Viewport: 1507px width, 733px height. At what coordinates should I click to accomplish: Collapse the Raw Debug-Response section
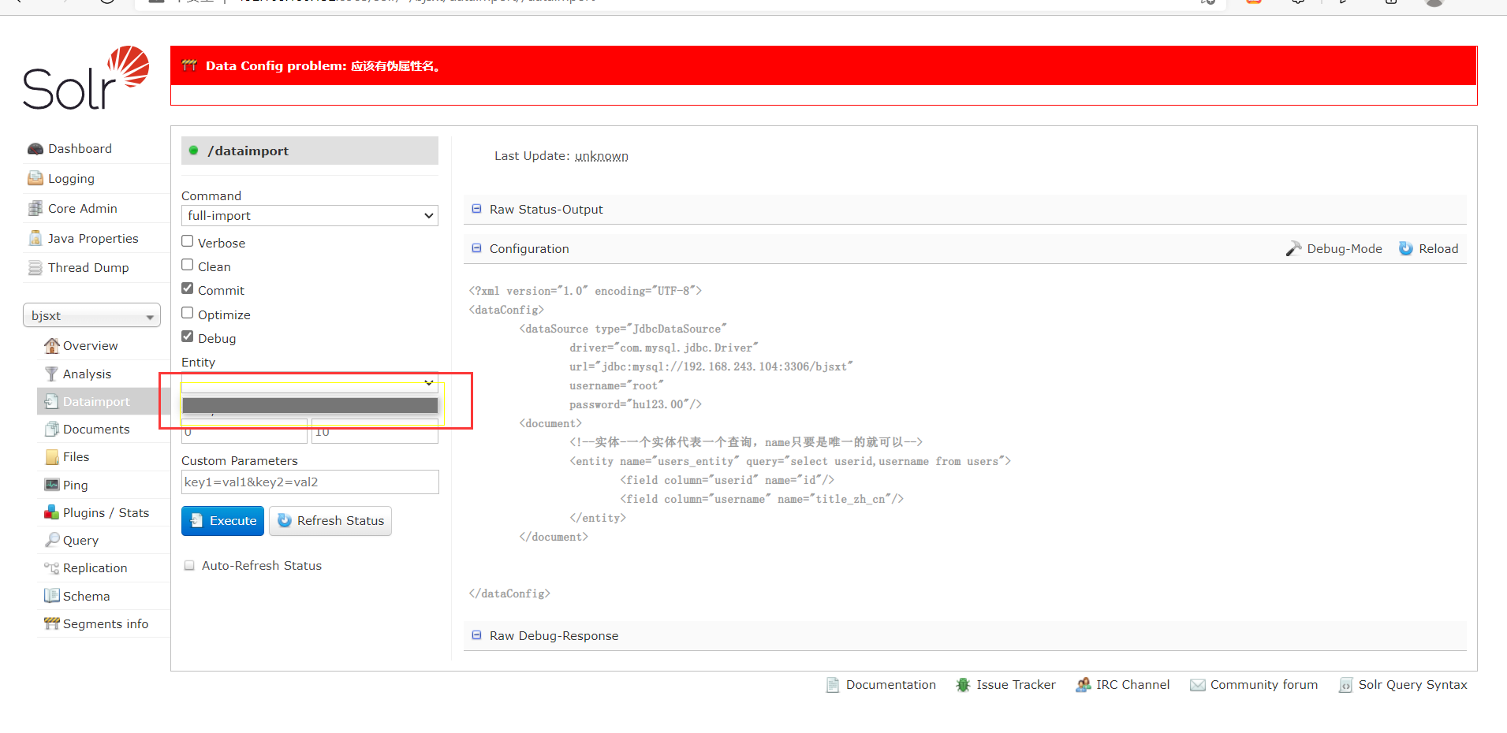coord(476,635)
